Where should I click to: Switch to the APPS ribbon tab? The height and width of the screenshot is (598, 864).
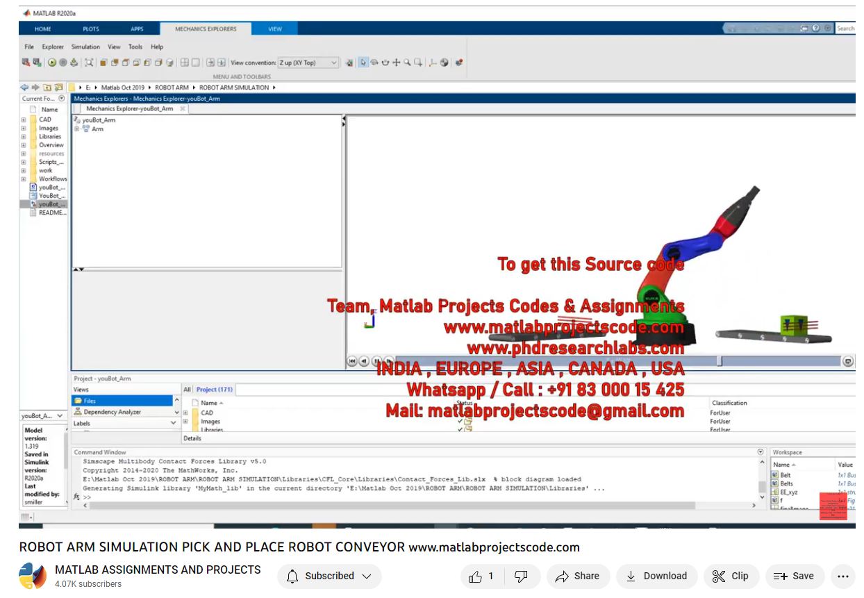click(138, 29)
